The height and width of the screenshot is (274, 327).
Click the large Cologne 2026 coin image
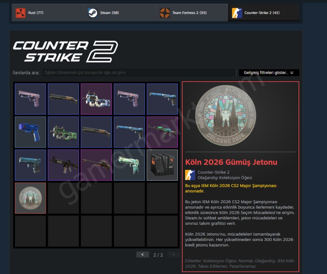tap(226, 115)
